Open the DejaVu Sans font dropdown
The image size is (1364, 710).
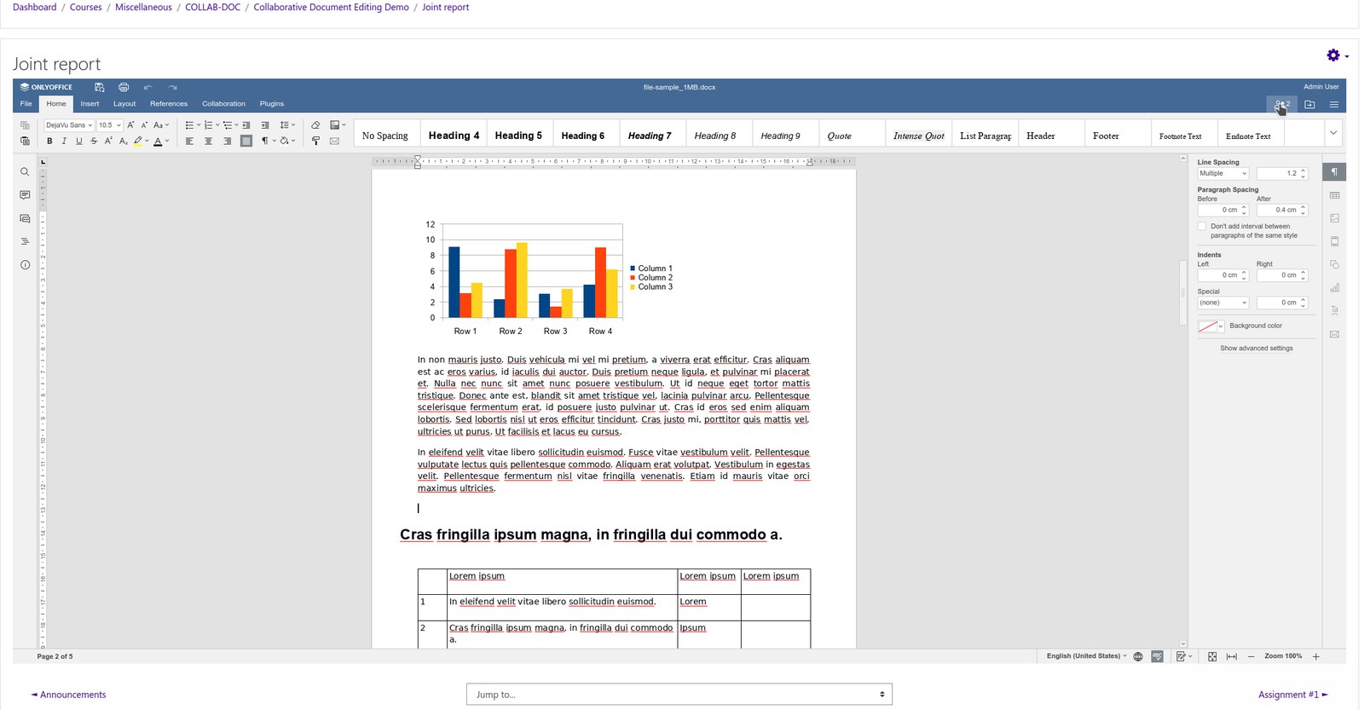pos(69,125)
